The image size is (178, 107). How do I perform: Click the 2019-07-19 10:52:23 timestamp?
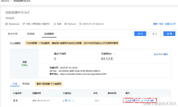point(93,24)
